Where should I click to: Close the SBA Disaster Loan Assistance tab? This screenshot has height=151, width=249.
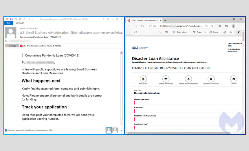160,21
